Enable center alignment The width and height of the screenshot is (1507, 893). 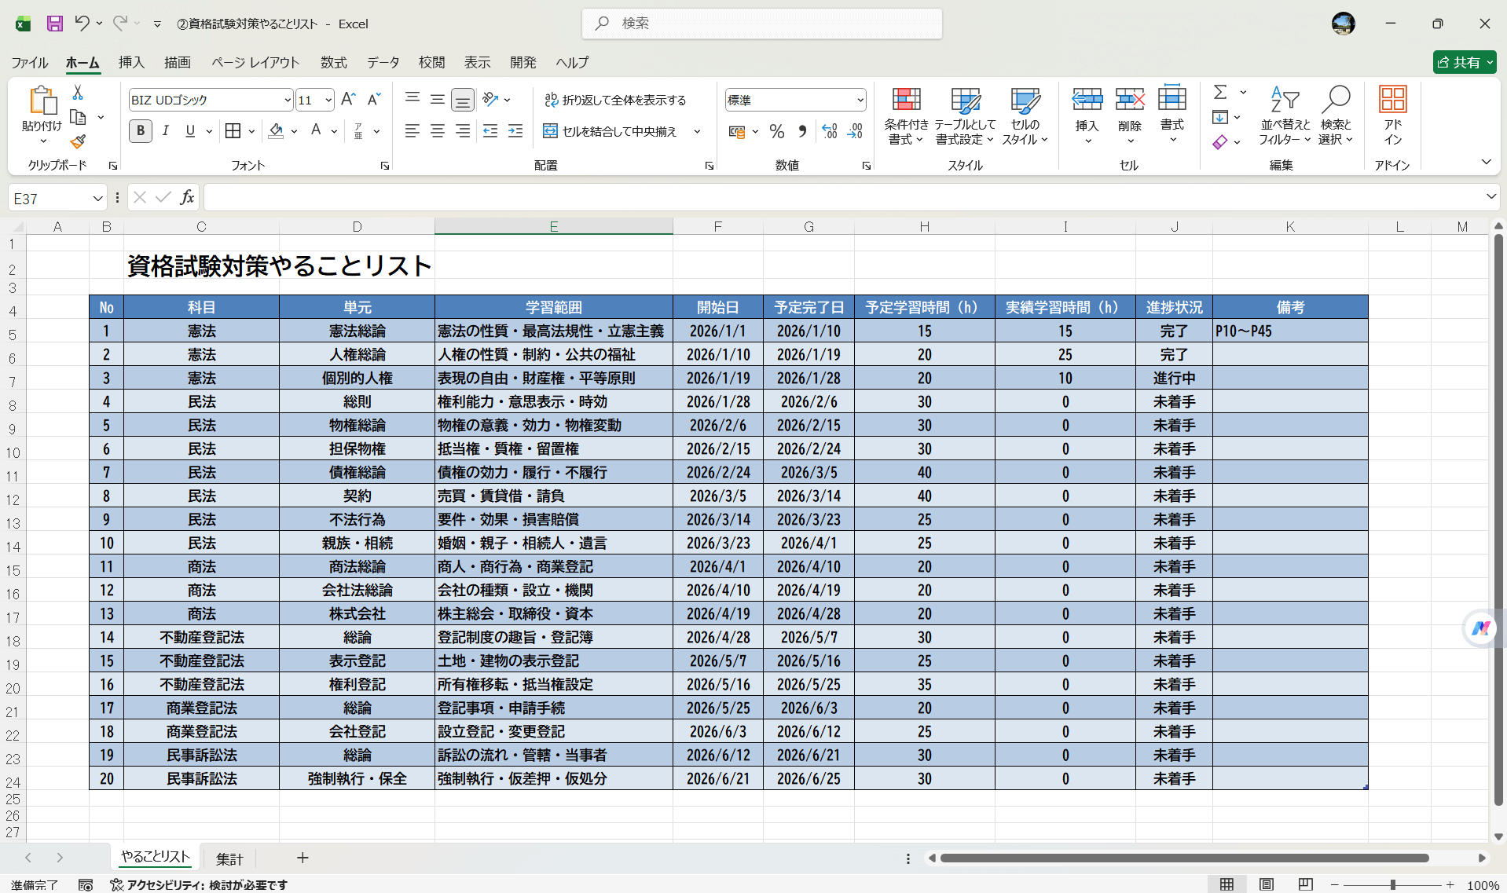pos(438,130)
